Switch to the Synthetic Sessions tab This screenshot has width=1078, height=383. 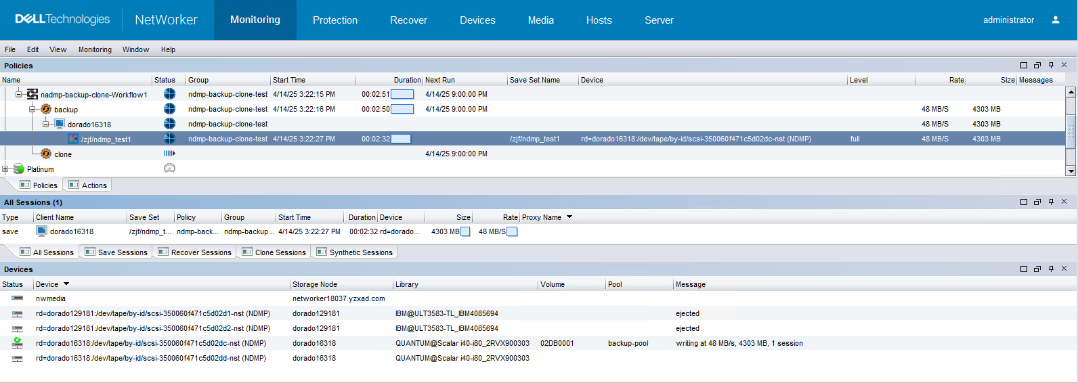click(354, 252)
